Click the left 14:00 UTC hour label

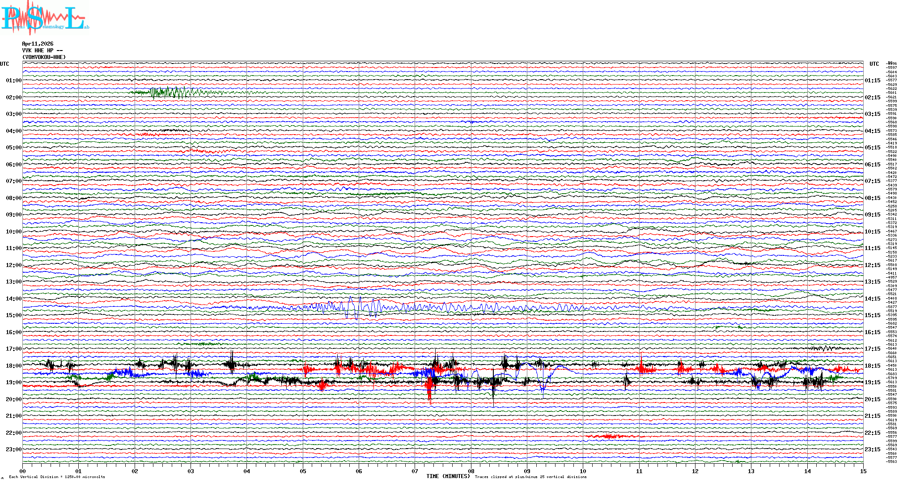point(13,299)
